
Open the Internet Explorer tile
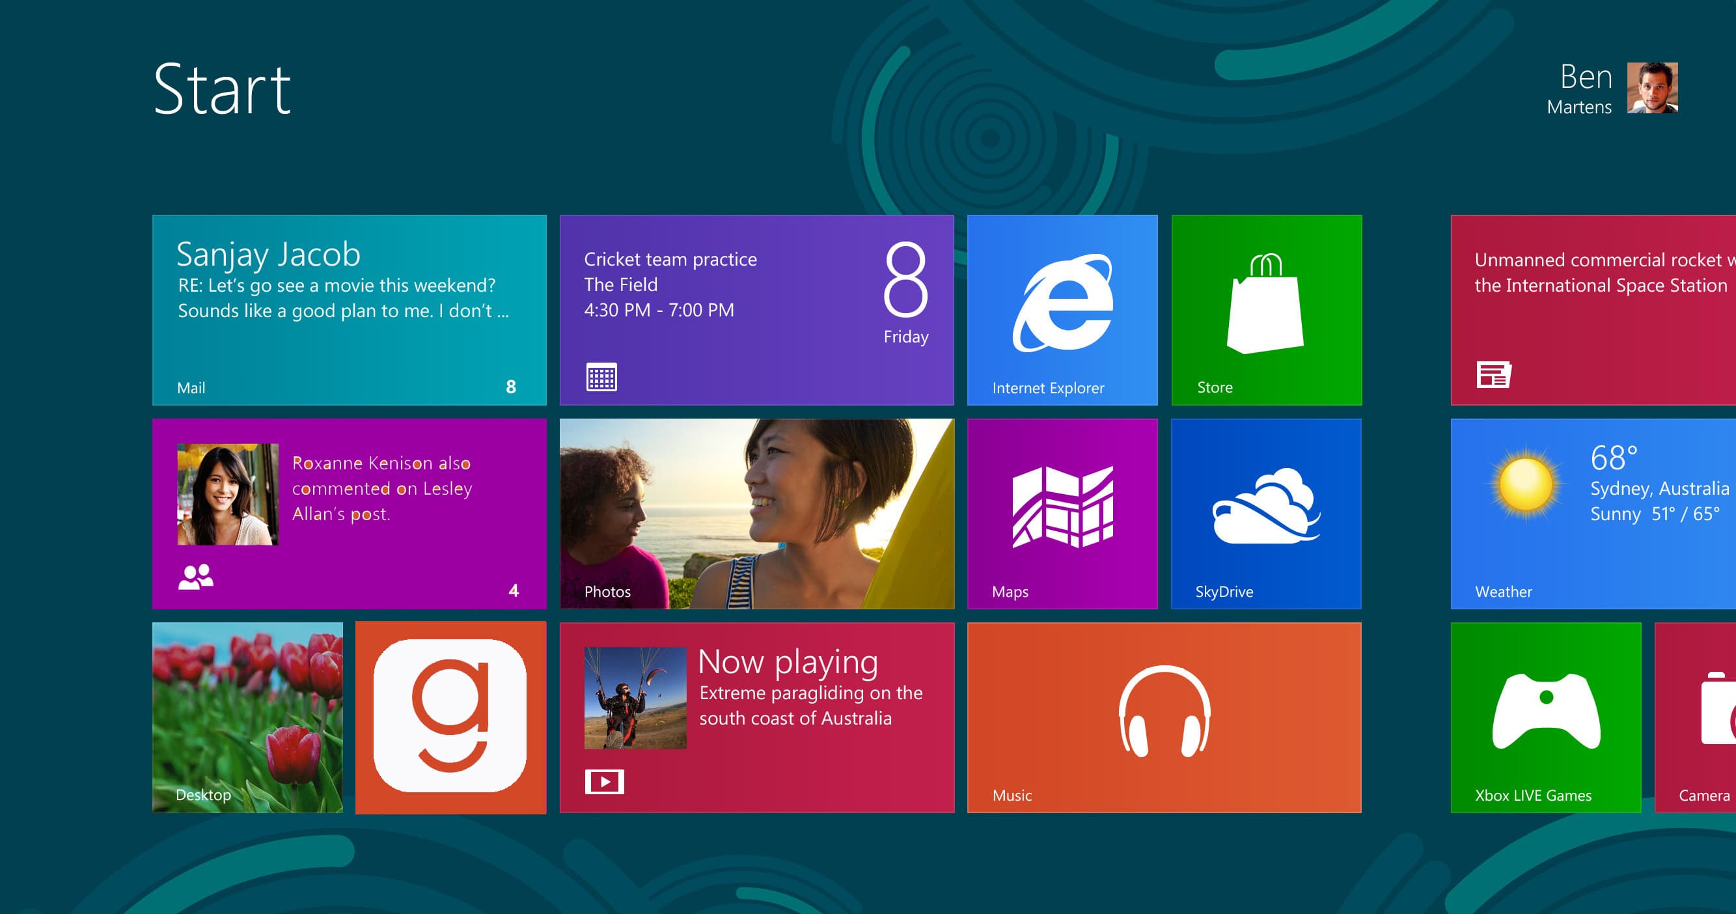(x=1062, y=310)
